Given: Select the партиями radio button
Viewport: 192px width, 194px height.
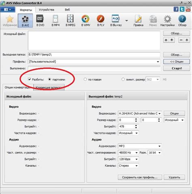Looking at the screenshot, I should point(49,79).
